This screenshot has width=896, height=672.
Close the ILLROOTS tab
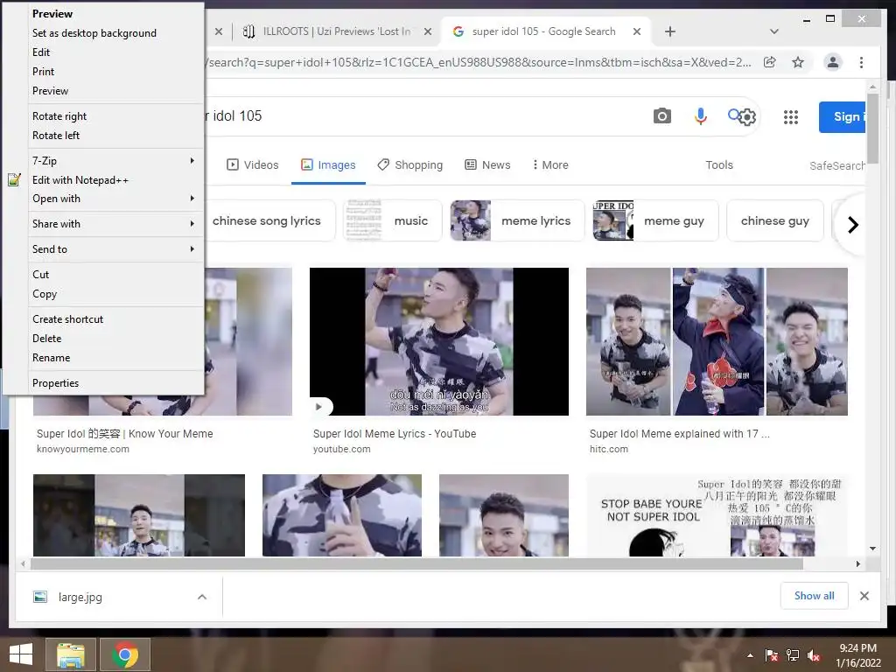pyautogui.click(x=427, y=31)
